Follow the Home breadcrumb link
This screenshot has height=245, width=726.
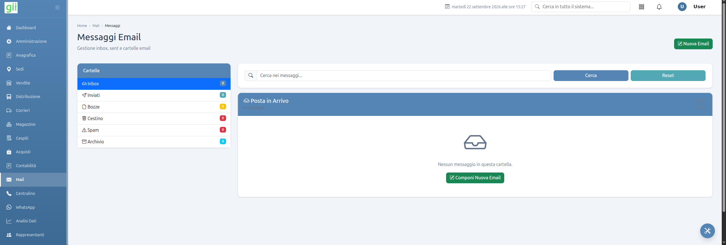pyautogui.click(x=82, y=26)
